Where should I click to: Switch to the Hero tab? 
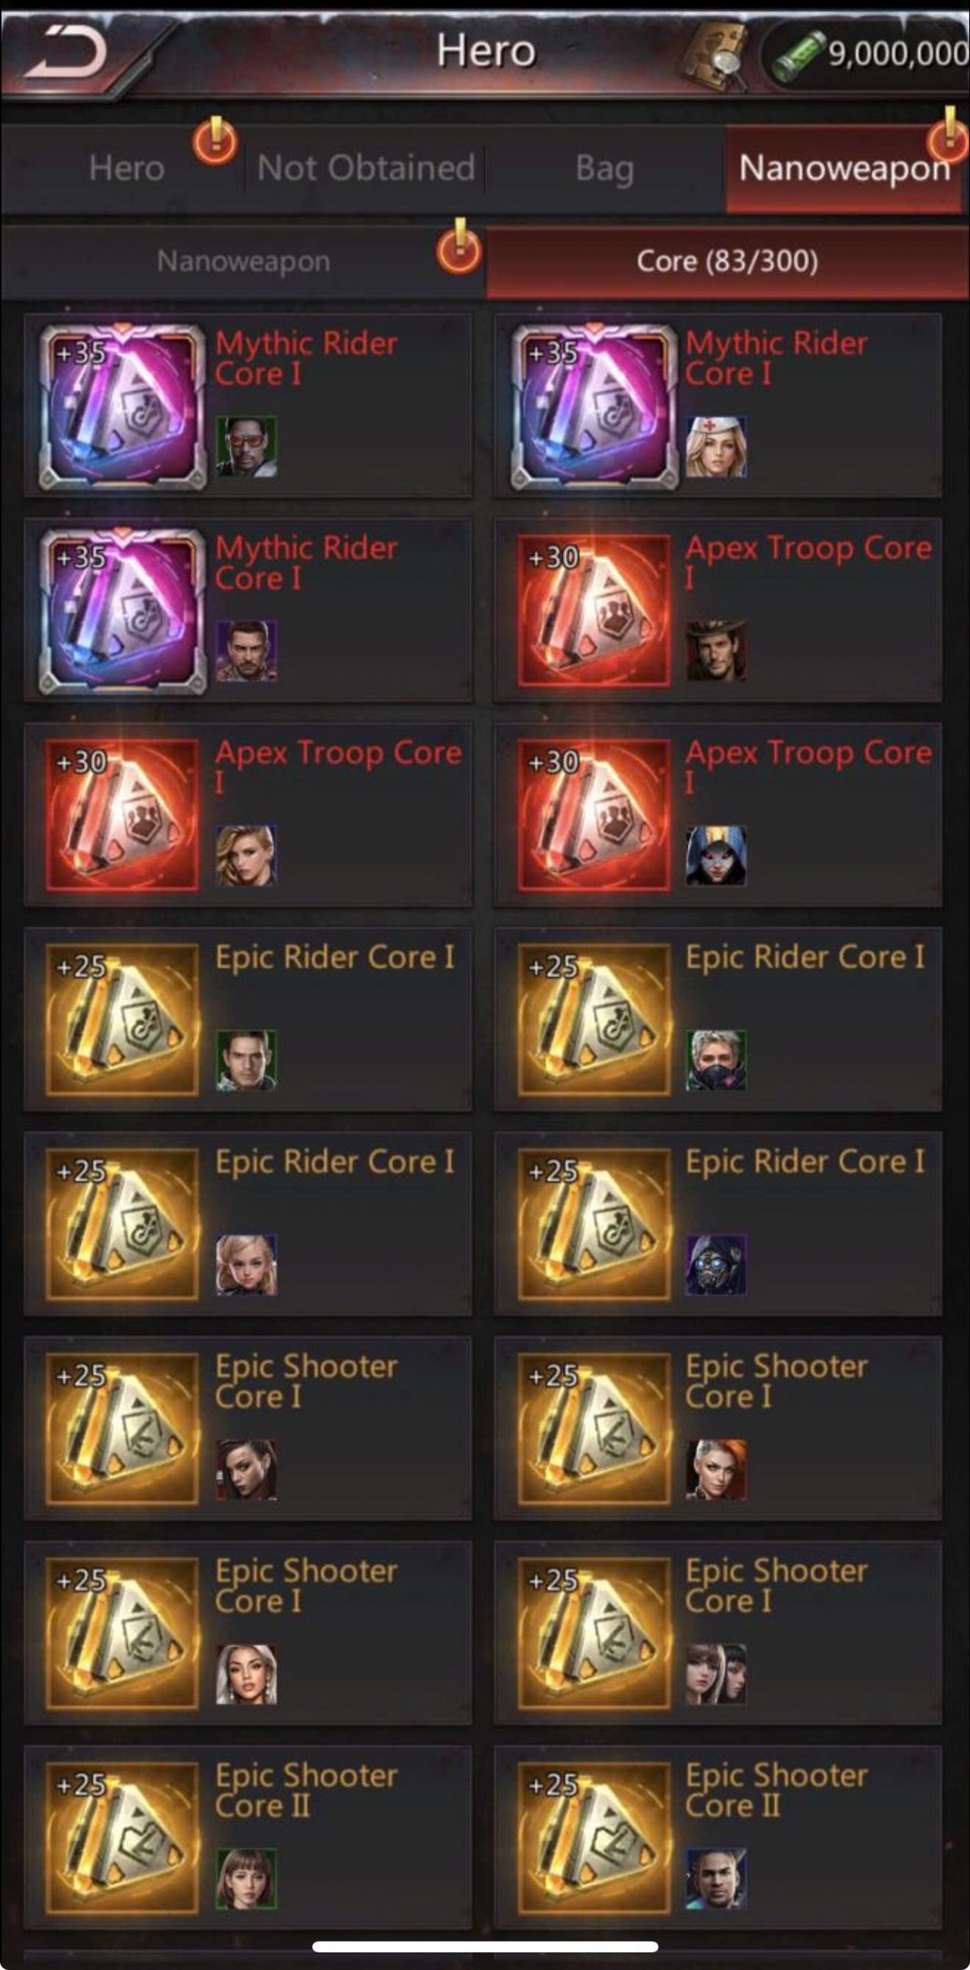coord(126,168)
